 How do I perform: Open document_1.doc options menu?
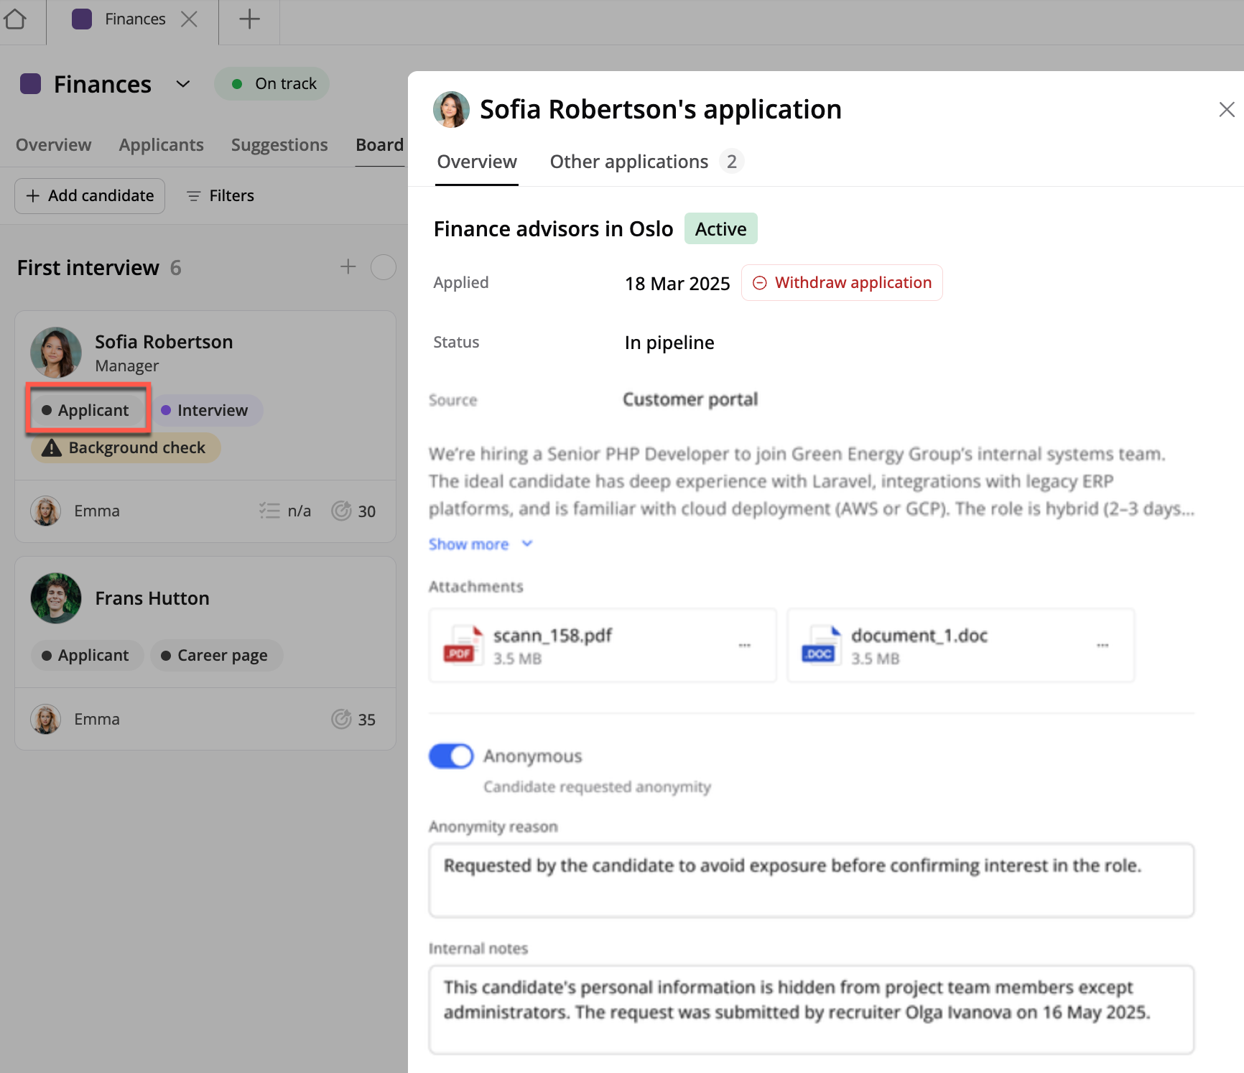pyautogui.click(x=1102, y=646)
